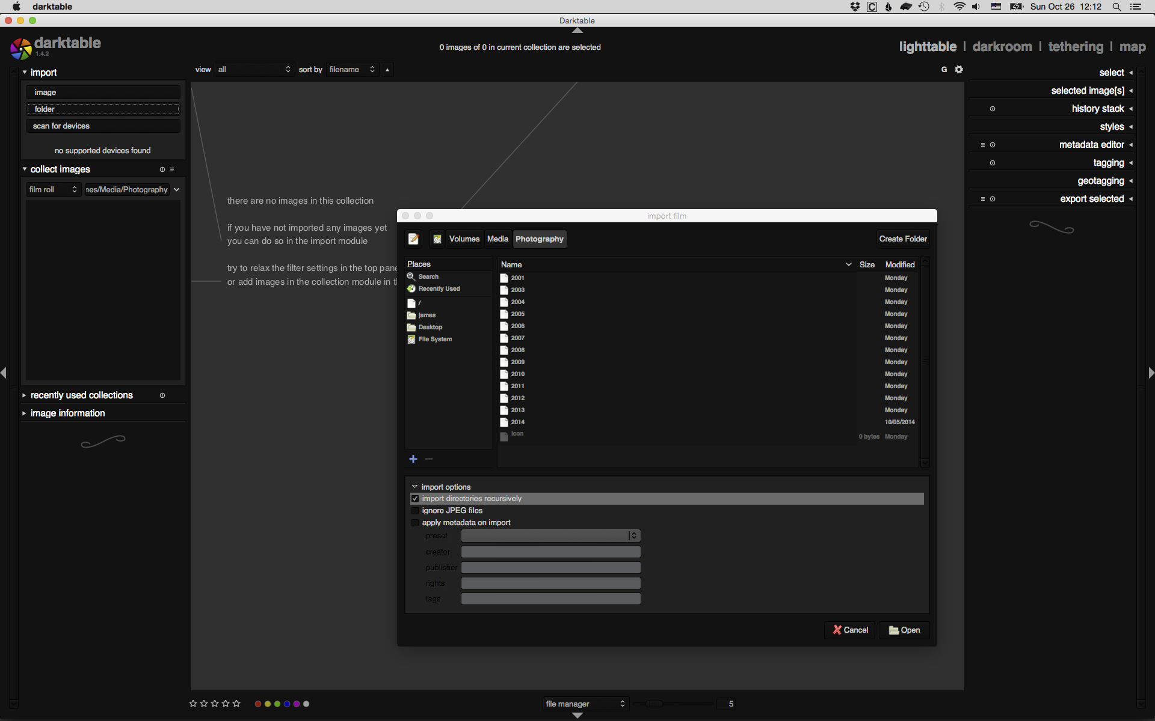Screen dimensions: 1155x721
Task: Reset recently used collections icon
Action: (x=162, y=395)
